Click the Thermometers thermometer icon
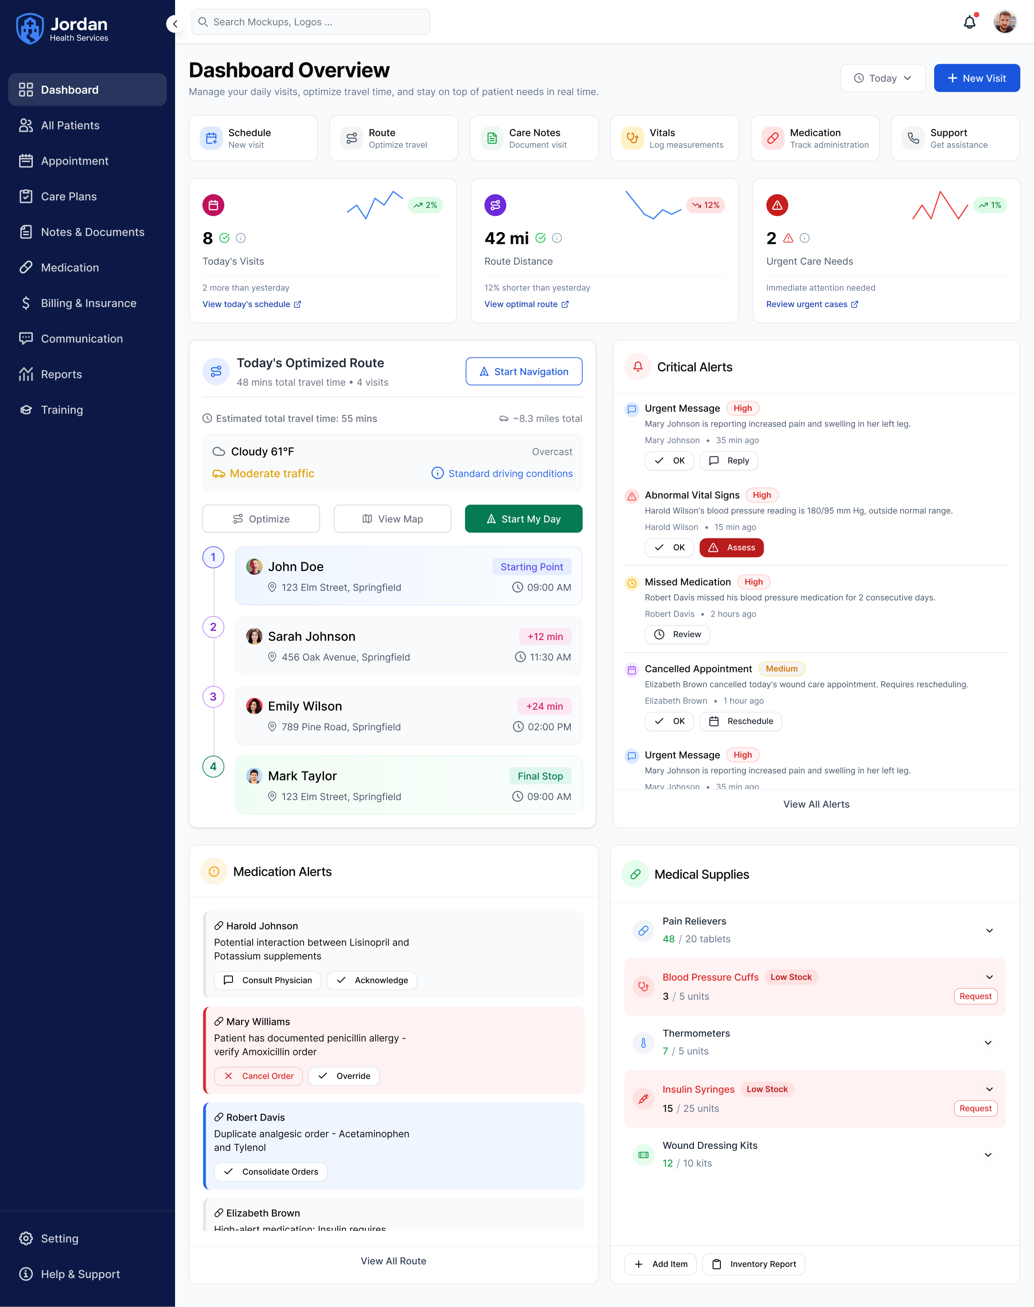Screen dimensions: 1034x1307 point(644,1043)
